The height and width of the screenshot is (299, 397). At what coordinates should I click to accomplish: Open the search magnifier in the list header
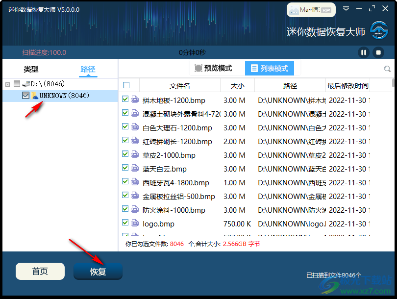387,69
